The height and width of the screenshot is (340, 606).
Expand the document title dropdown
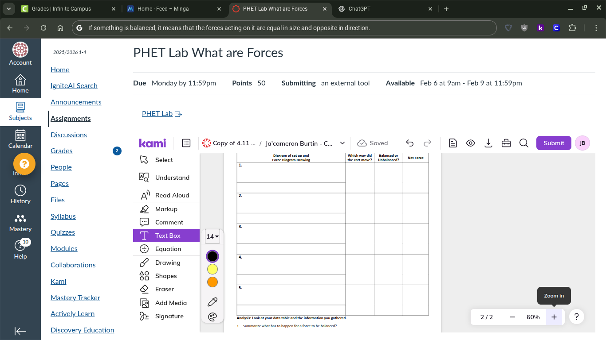[x=342, y=143]
